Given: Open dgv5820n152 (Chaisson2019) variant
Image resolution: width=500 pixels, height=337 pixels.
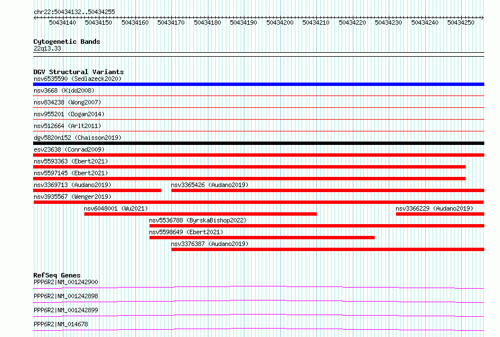Looking at the screenshot, I should pos(78,138).
